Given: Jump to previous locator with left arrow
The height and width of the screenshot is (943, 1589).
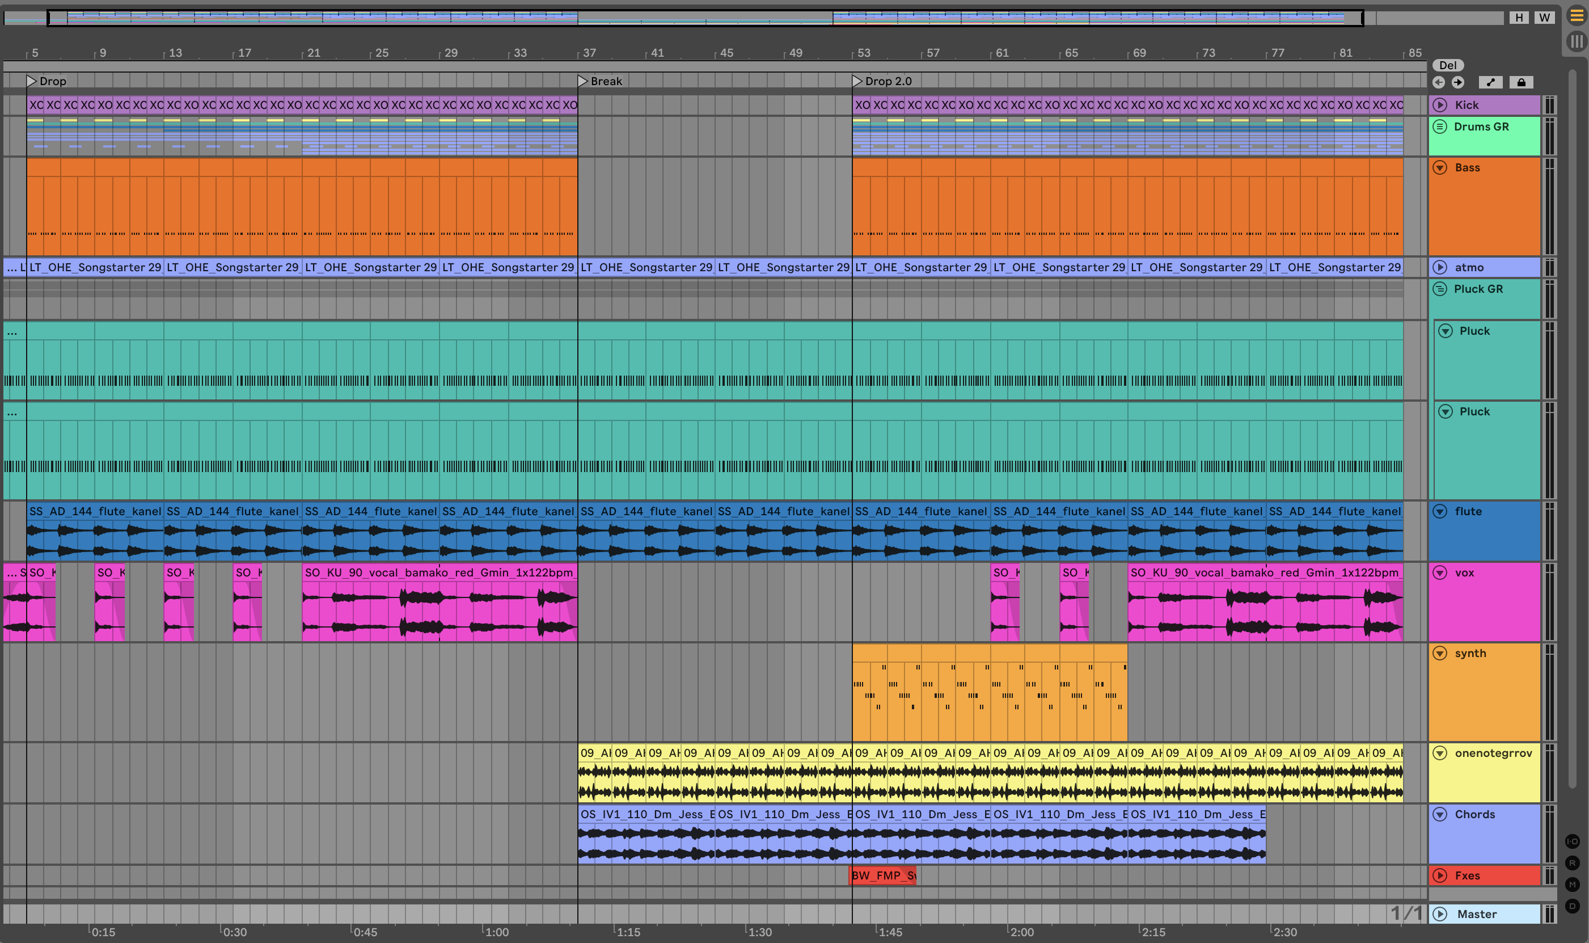Looking at the screenshot, I should pyautogui.click(x=1439, y=82).
